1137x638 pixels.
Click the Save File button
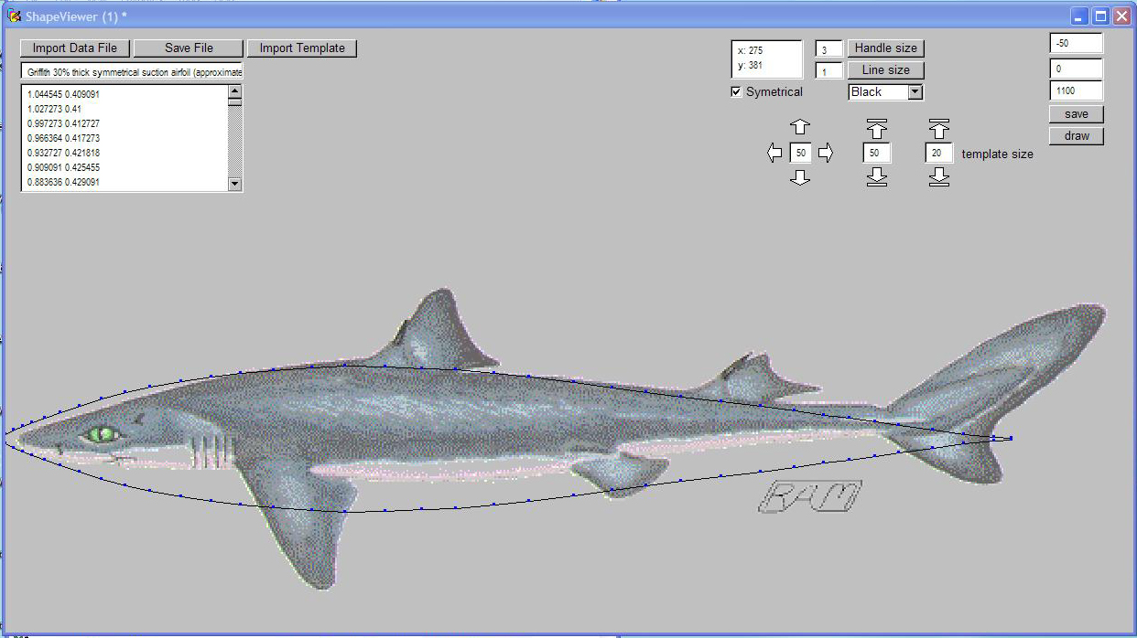click(189, 48)
